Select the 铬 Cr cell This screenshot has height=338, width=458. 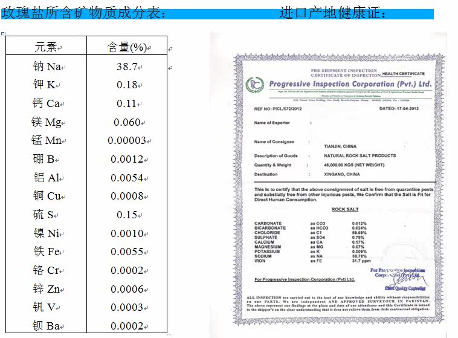pyautogui.click(x=47, y=270)
